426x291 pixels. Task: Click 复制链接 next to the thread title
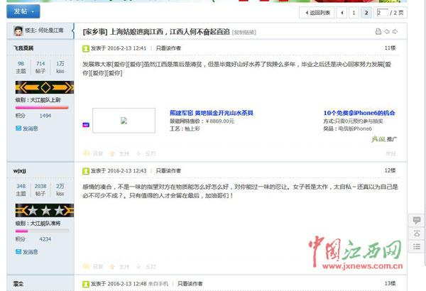[x=245, y=33]
